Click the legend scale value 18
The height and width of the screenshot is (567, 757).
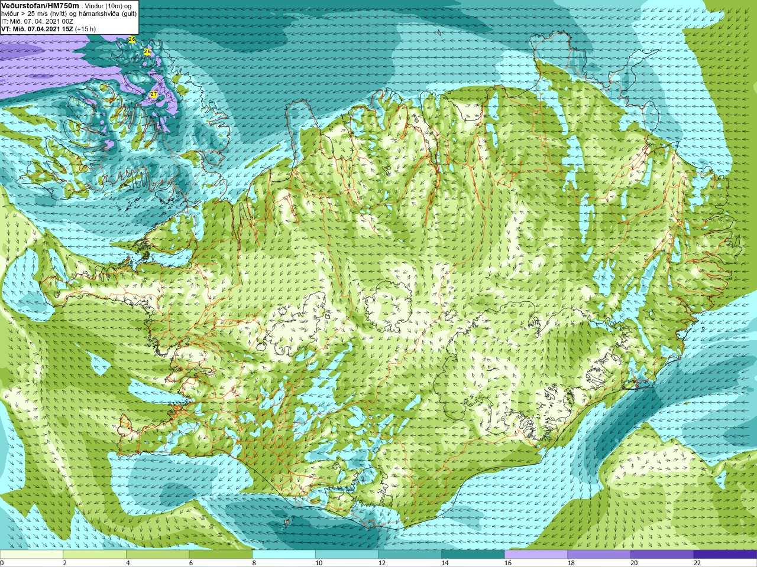click(571, 563)
